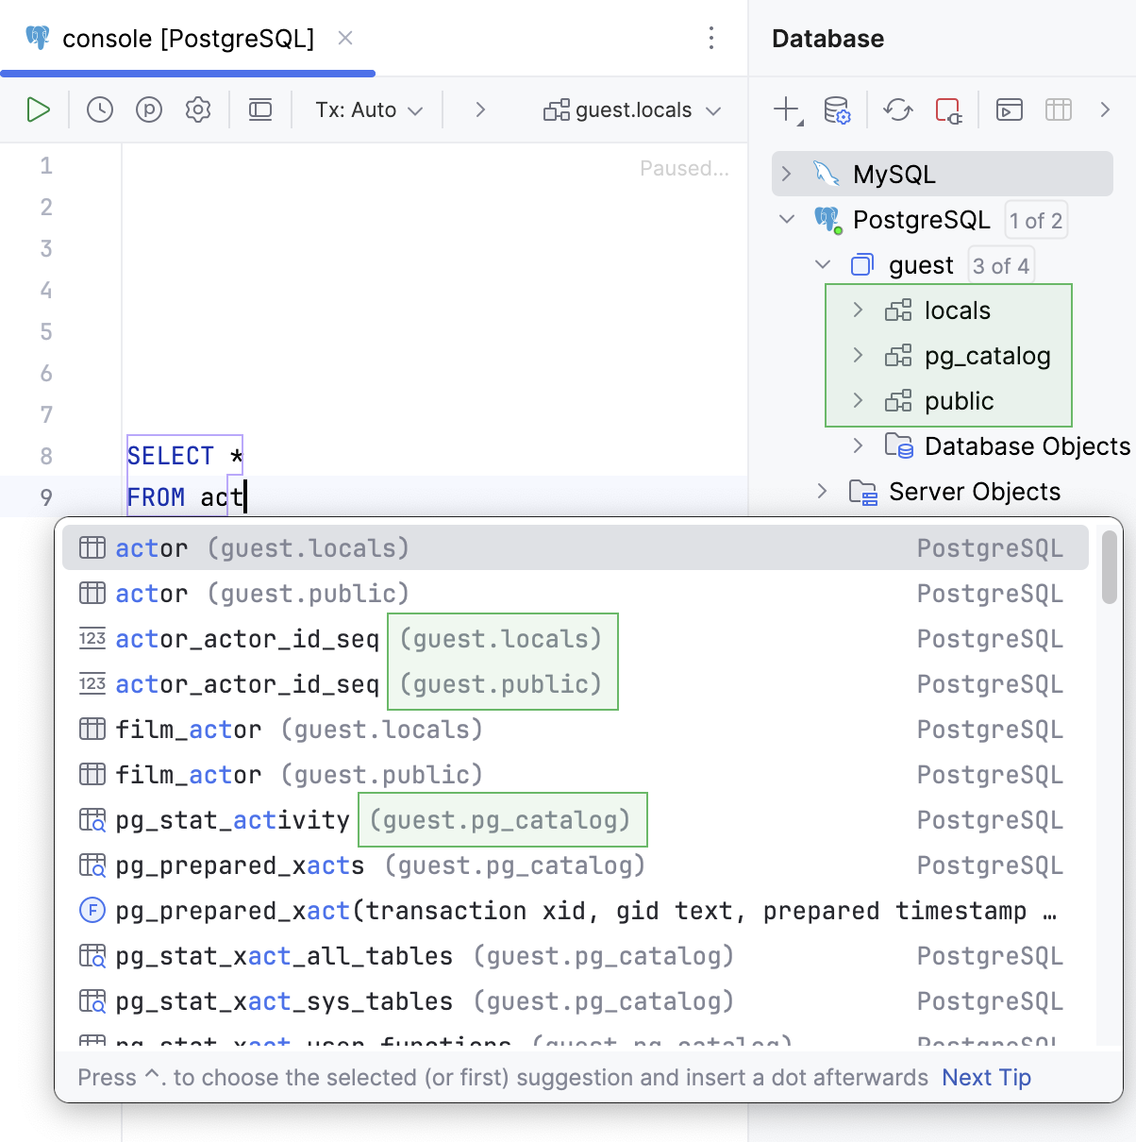The height and width of the screenshot is (1142, 1136).
Task: Select the Server Objects tree item
Action: [974, 492]
